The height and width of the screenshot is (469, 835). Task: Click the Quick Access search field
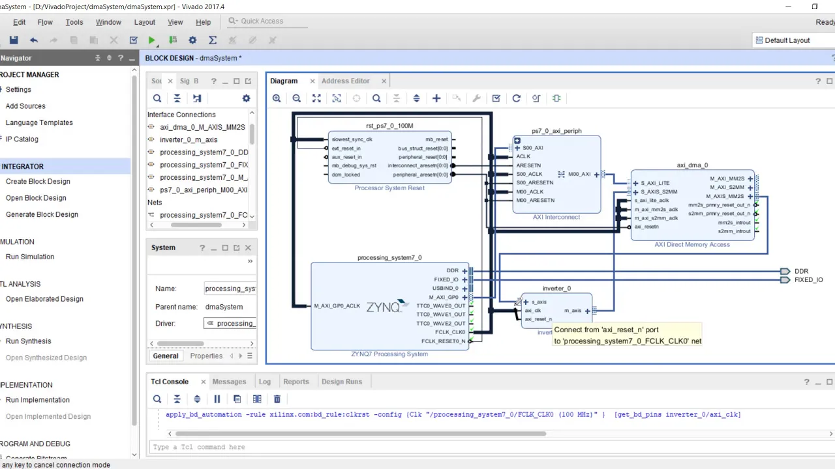(x=267, y=21)
